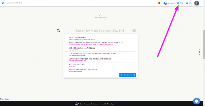Click the red Windows-style grid icon
Viewport: 205px width, 106px height.
[x=159, y=3]
